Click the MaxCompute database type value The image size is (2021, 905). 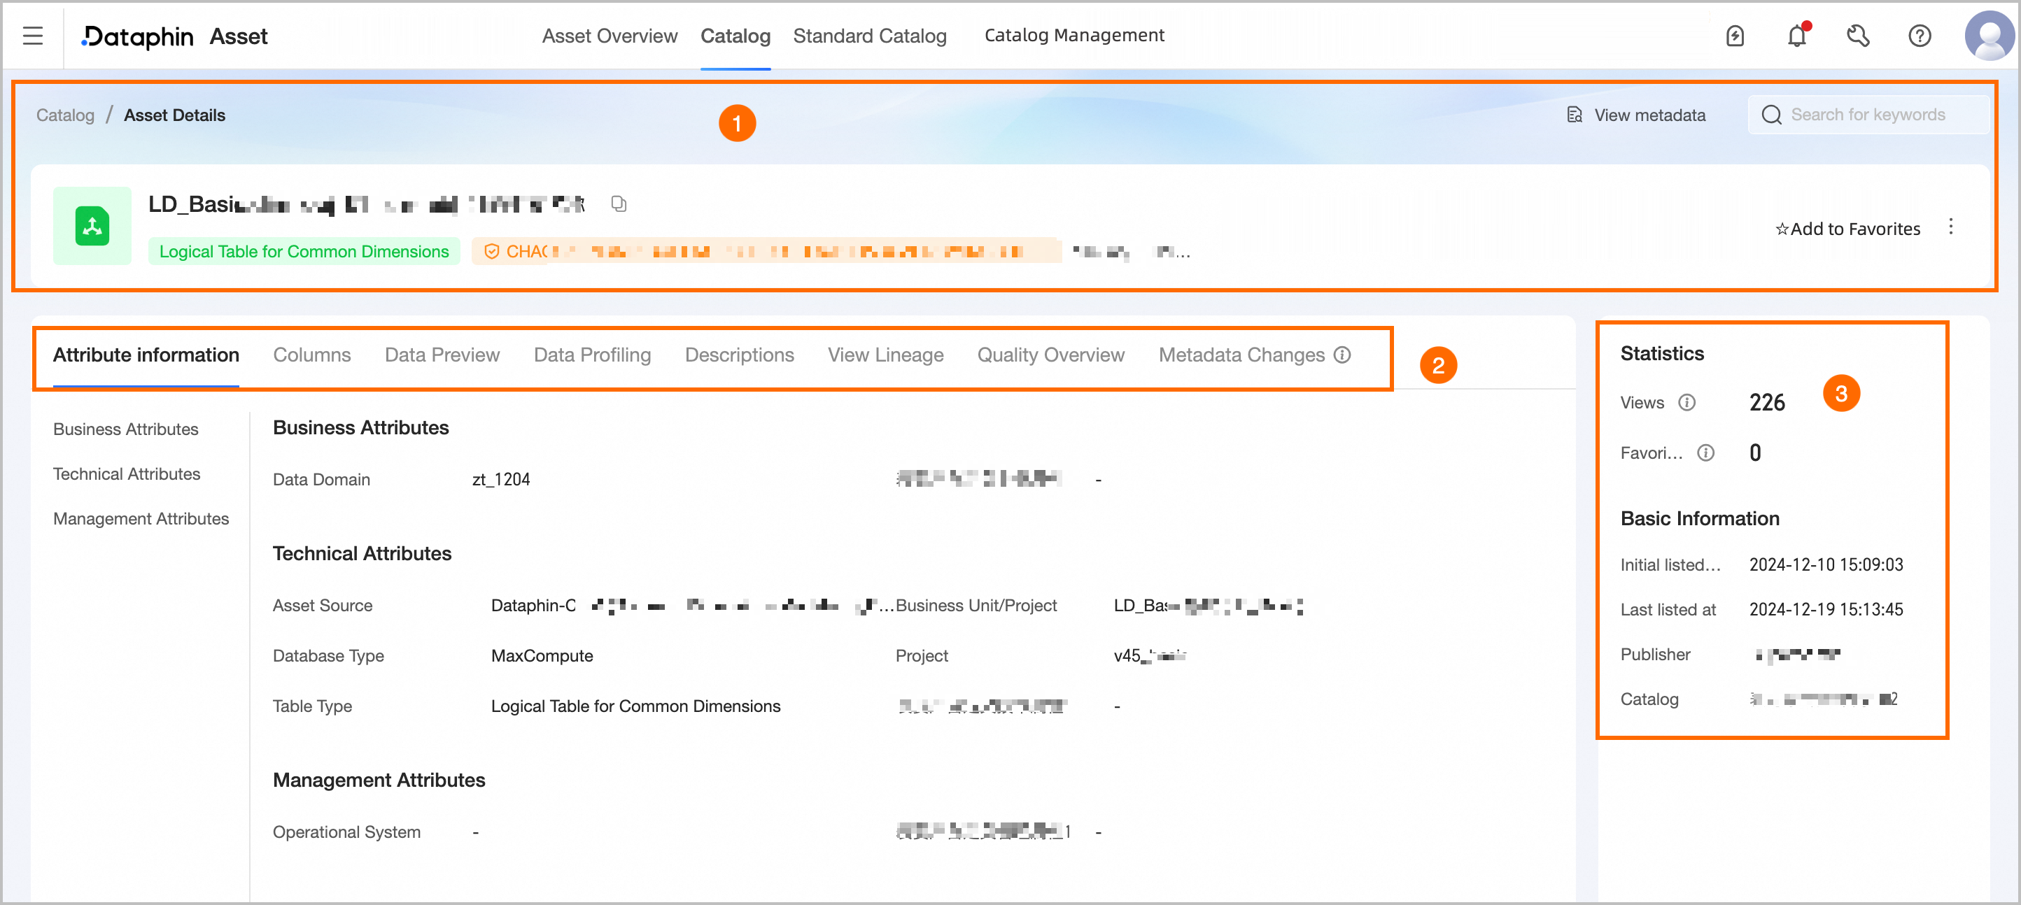point(542,657)
